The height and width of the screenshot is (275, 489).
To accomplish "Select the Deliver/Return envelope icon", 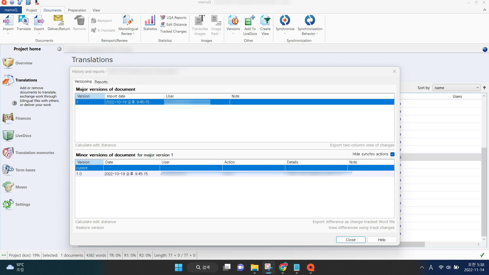I will (x=59, y=20).
